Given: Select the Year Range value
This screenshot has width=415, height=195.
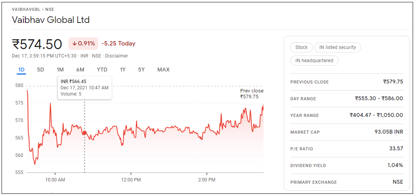Looking at the screenshot, I should [376, 115].
